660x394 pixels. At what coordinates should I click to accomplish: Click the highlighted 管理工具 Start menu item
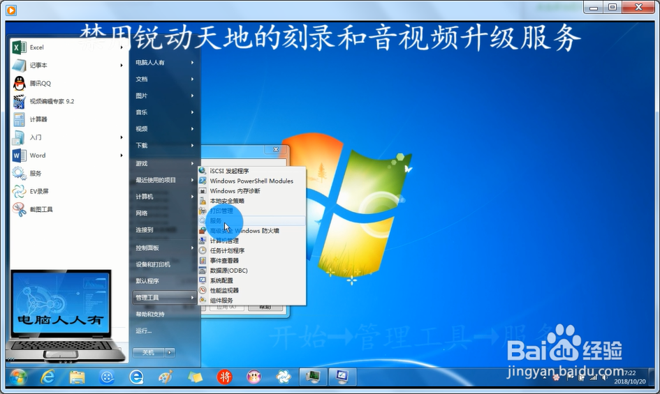[x=165, y=297]
